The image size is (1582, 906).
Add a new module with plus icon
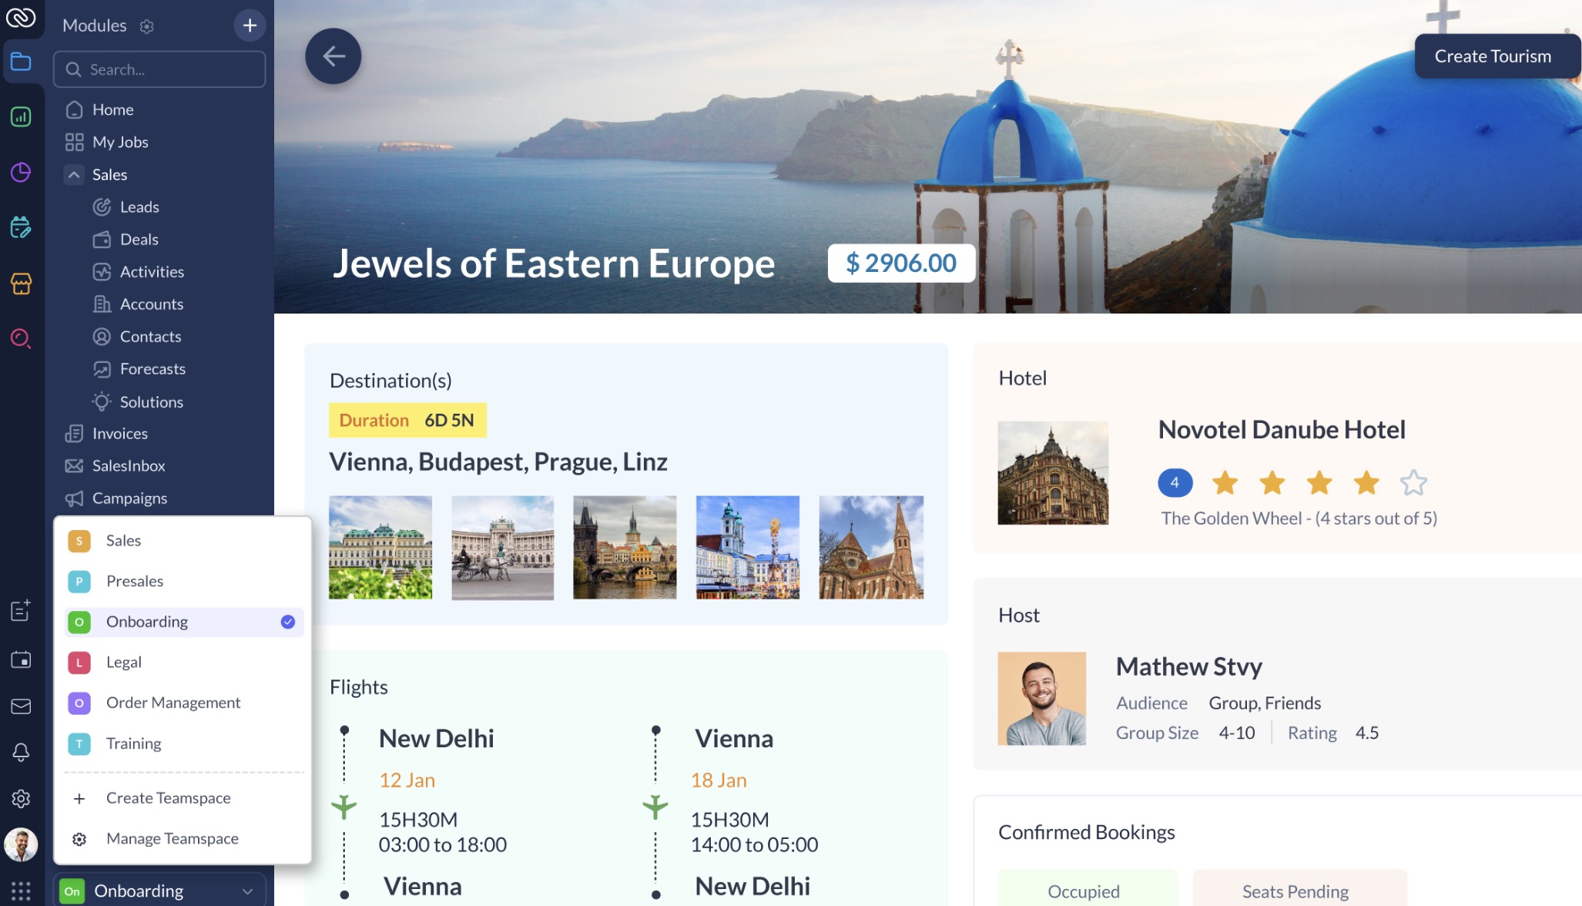click(250, 25)
